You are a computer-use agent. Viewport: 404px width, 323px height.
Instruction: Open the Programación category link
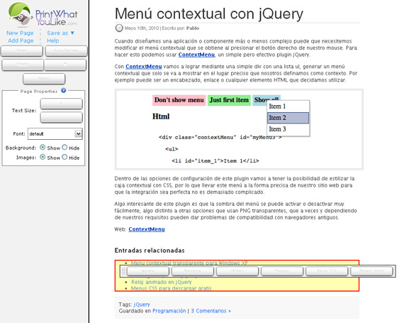[169, 311]
